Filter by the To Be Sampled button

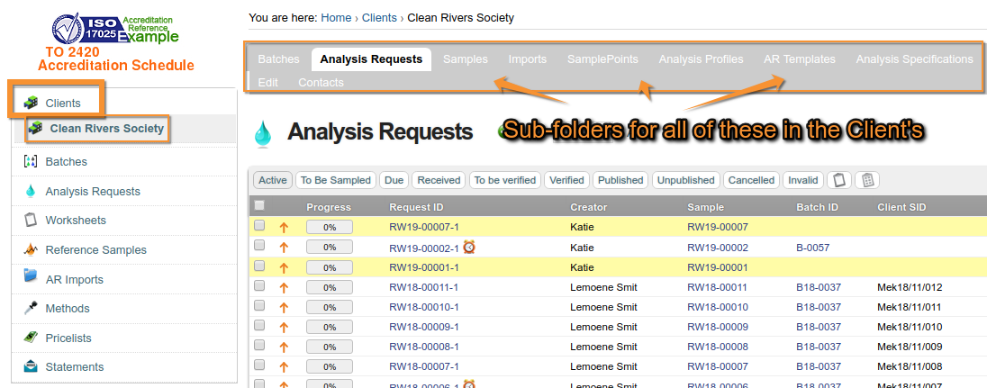click(x=335, y=180)
